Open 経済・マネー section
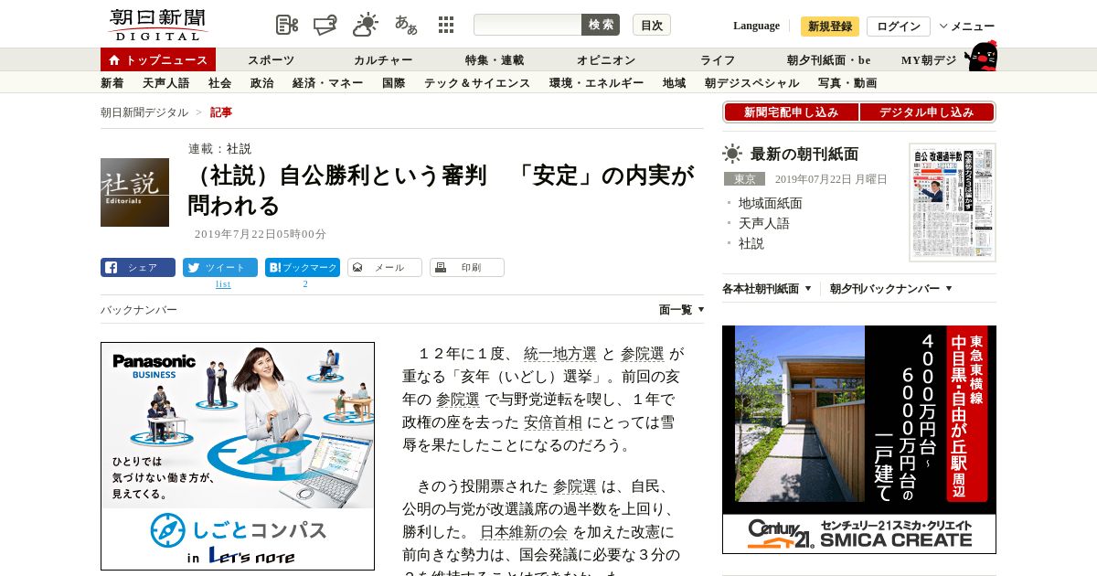1097x576 pixels. coord(328,83)
